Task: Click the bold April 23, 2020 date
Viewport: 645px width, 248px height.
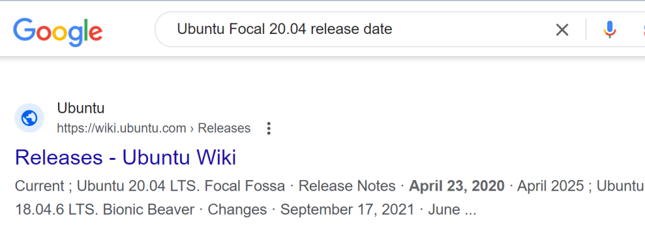Action: 457,186
